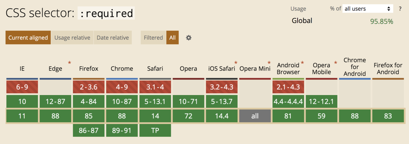Show All browser versions

click(172, 37)
